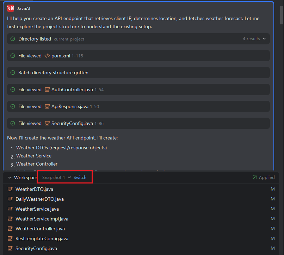Click the Switch snapshot link

[80, 178]
